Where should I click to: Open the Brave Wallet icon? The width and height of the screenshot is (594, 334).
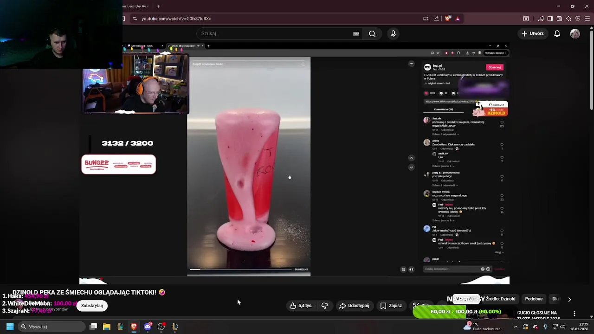(x=559, y=19)
